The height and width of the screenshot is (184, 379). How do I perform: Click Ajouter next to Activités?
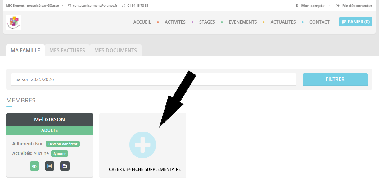[x=59, y=154]
